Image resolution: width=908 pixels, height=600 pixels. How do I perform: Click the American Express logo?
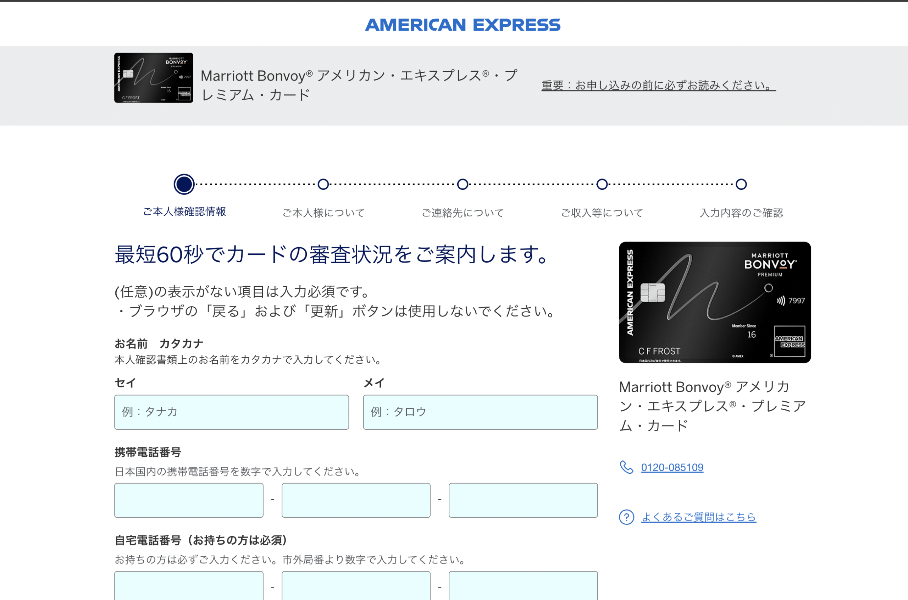coord(463,25)
